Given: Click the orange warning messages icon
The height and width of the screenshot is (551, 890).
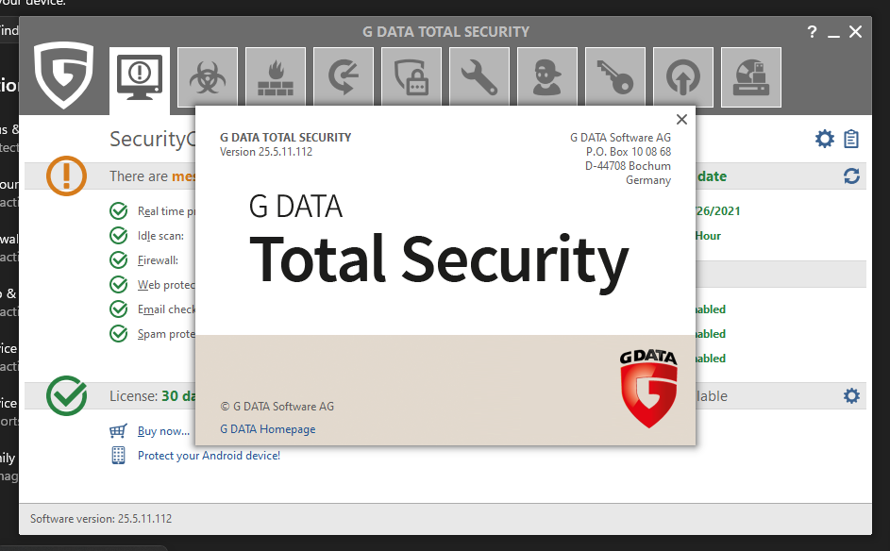Looking at the screenshot, I should (66, 175).
